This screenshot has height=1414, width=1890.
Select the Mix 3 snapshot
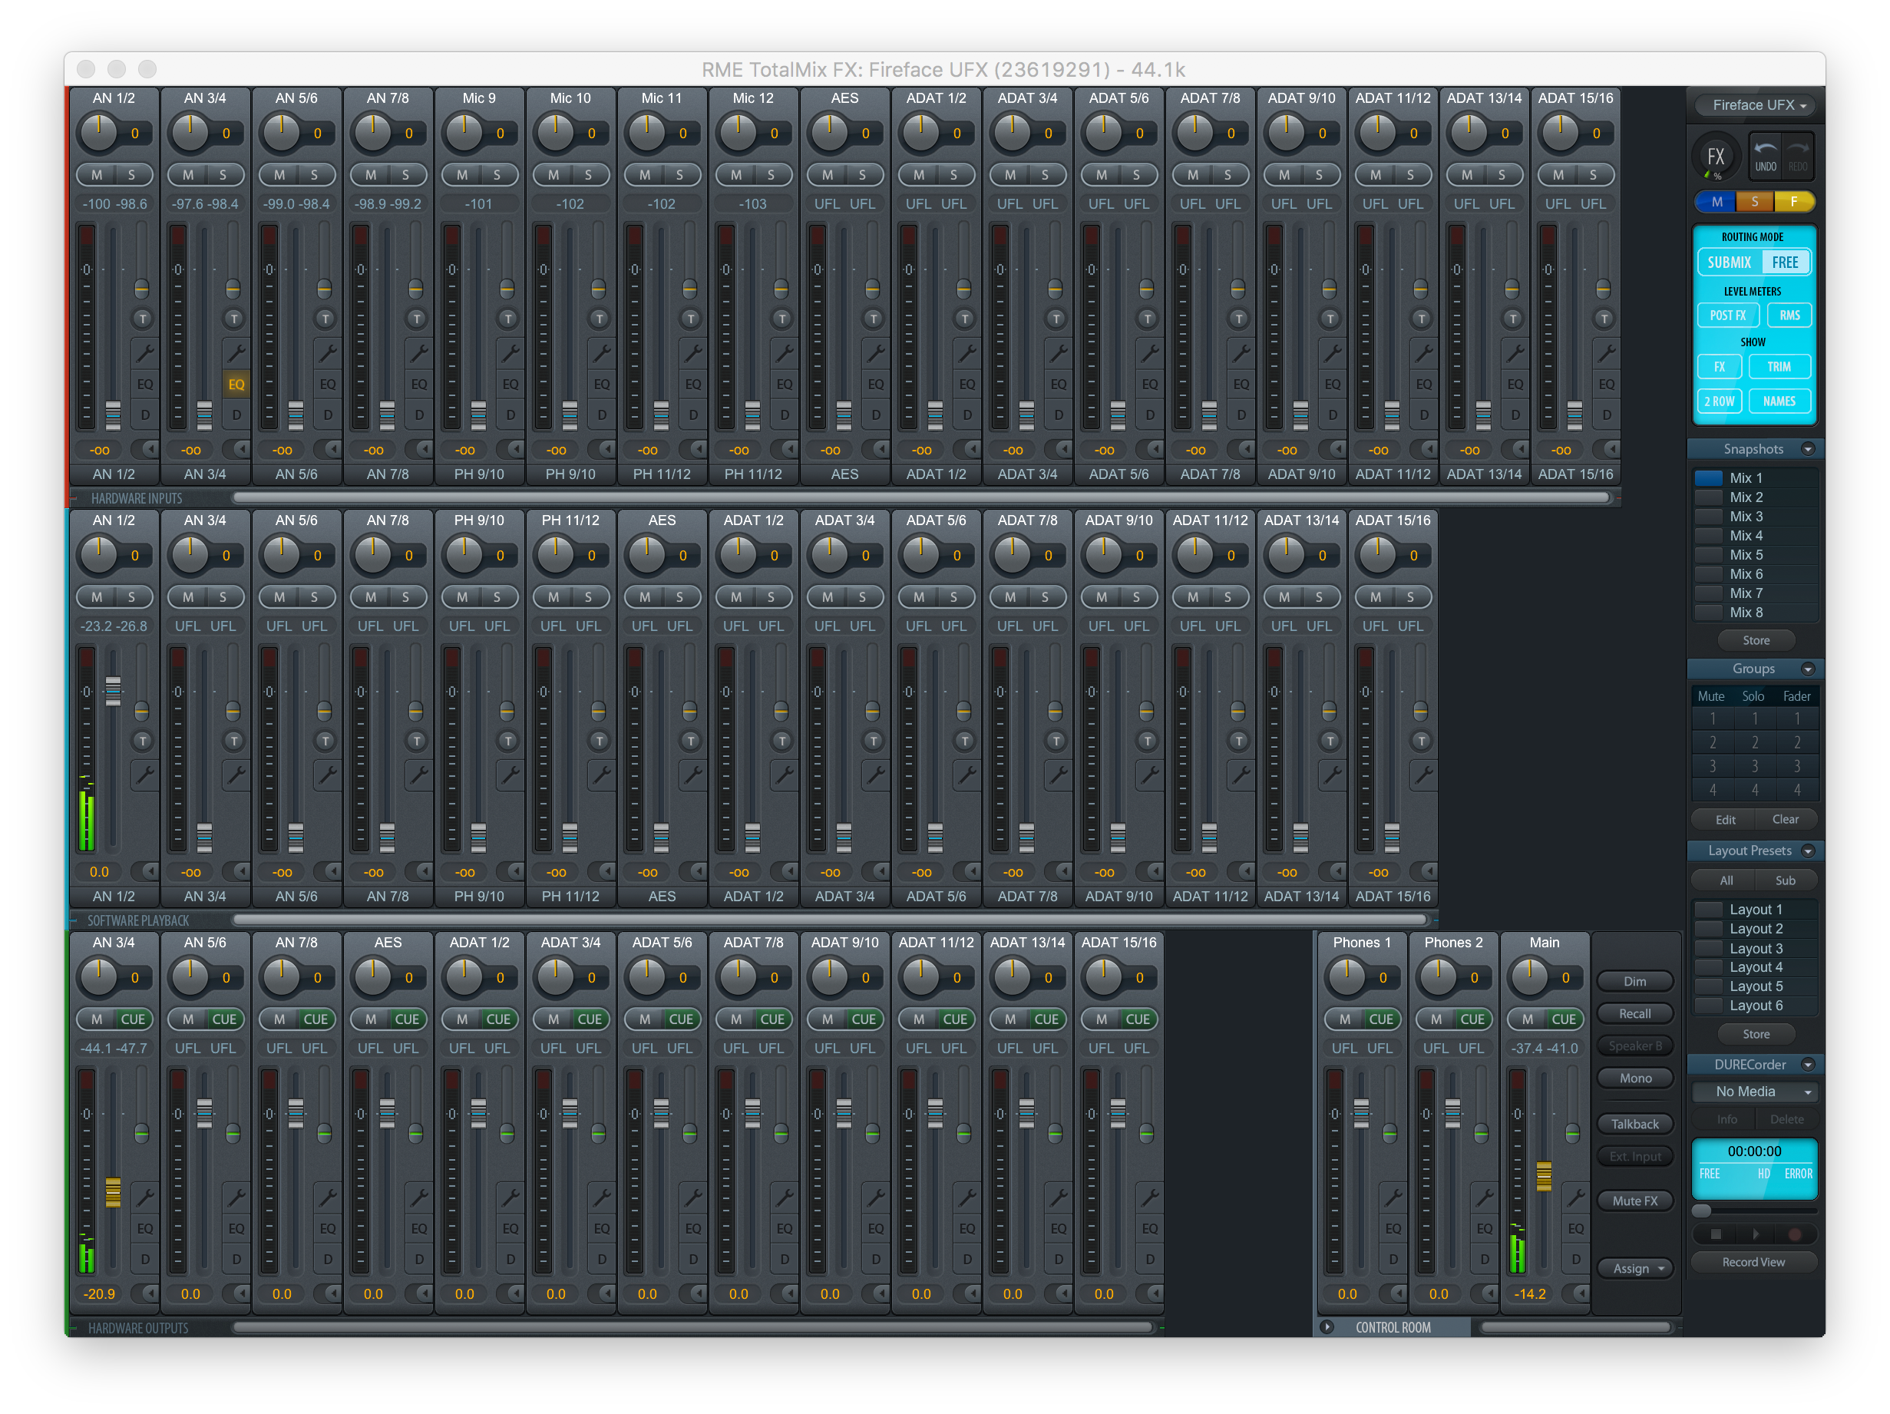click(x=1755, y=516)
